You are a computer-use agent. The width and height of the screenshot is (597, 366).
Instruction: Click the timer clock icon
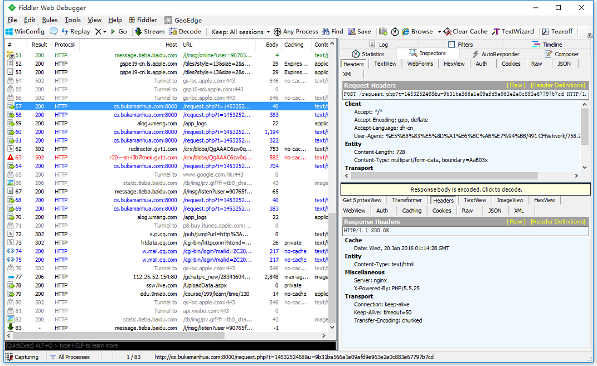[x=395, y=32]
